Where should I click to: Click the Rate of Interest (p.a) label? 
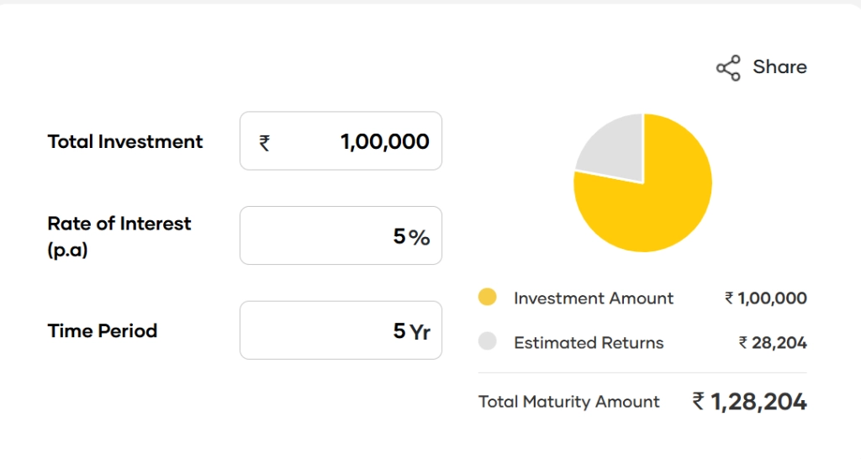[x=119, y=236]
